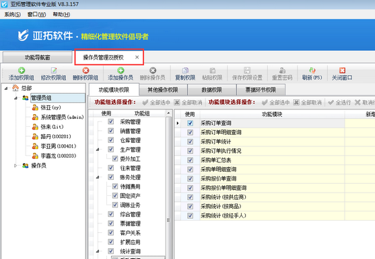375x259 pixels.
Task: Uncheck the 采购管理 function group checkbox
Action: tap(110, 121)
